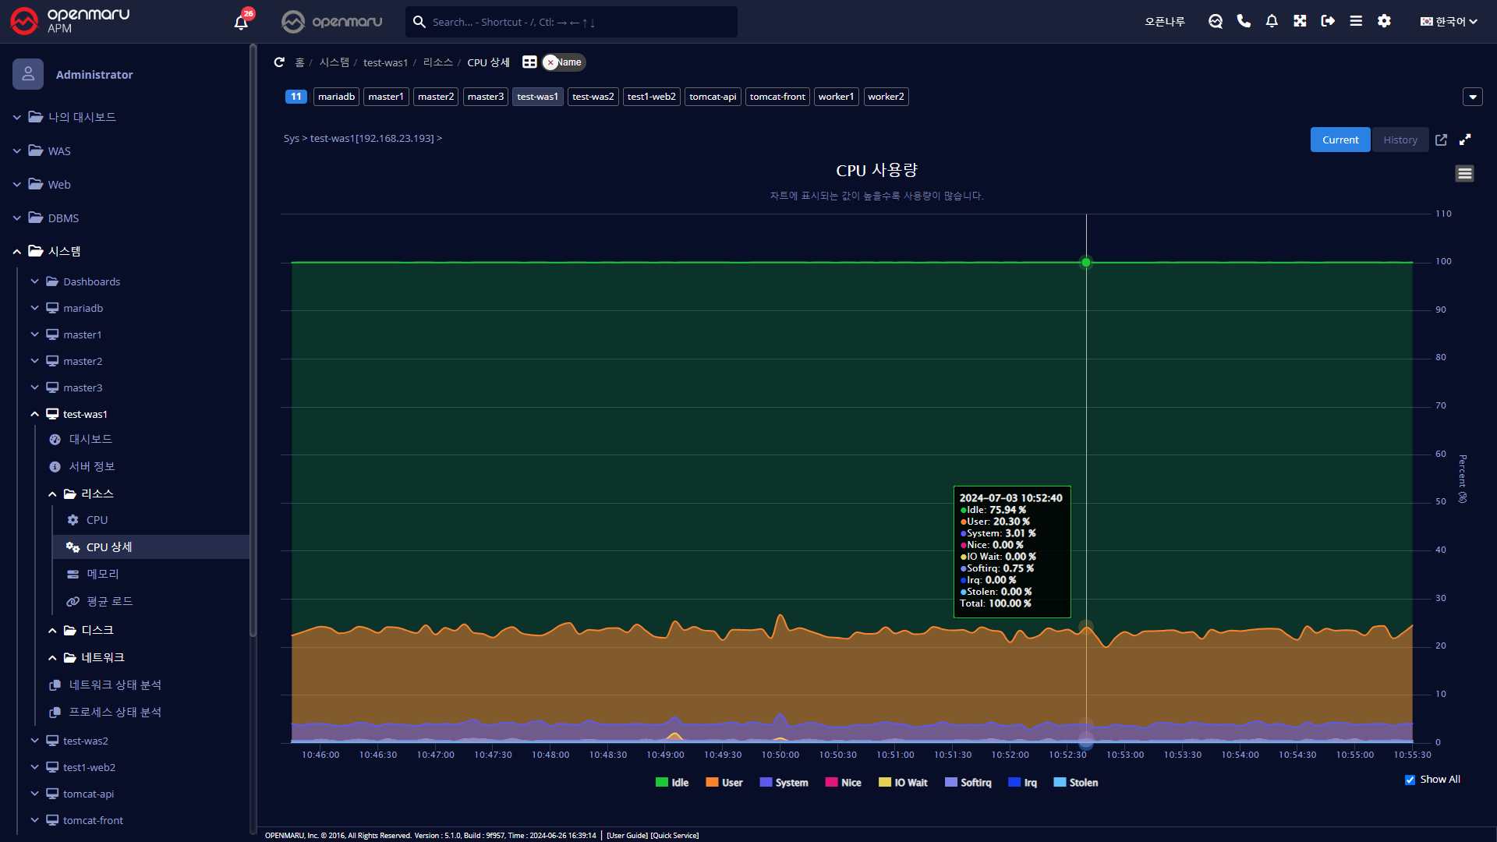Toggle the Name switch off

(x=563, y=62)
